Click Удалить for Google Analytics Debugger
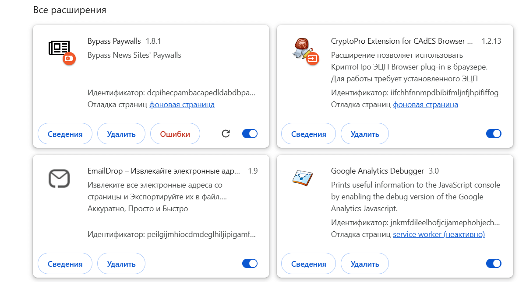The height and width of the screenshot is (282, 526). click(x=365, y=264)
